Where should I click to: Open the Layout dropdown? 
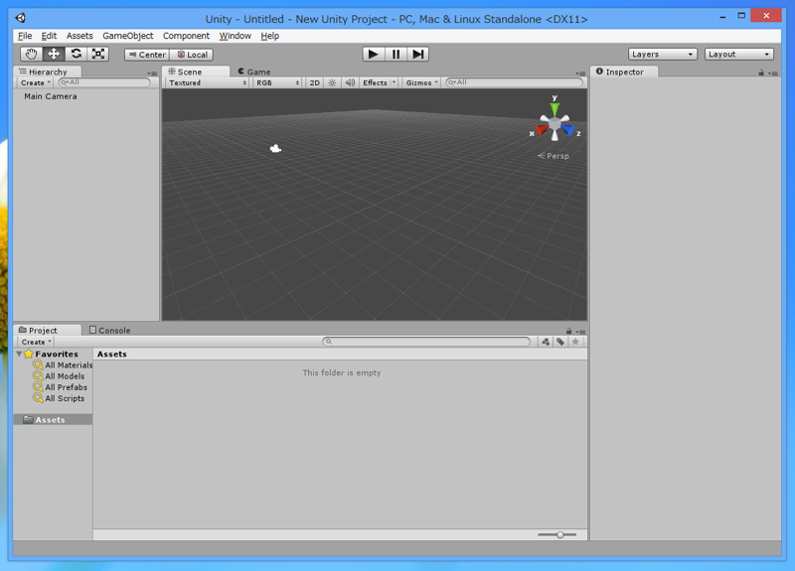coord(739,55)
